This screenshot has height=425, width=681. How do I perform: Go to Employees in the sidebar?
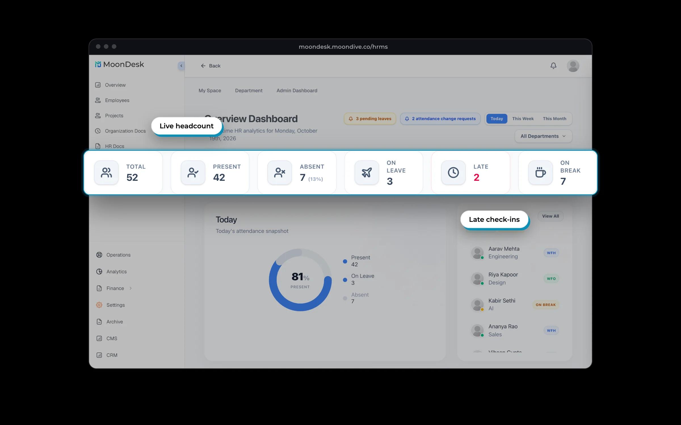[x=112, y=100]
